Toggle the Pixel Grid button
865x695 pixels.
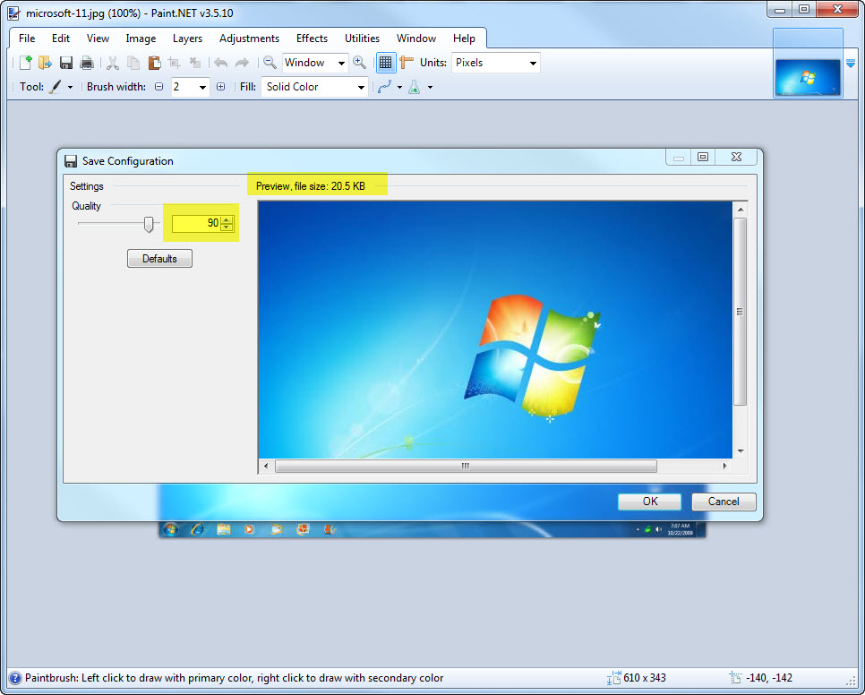coord(386,63)
